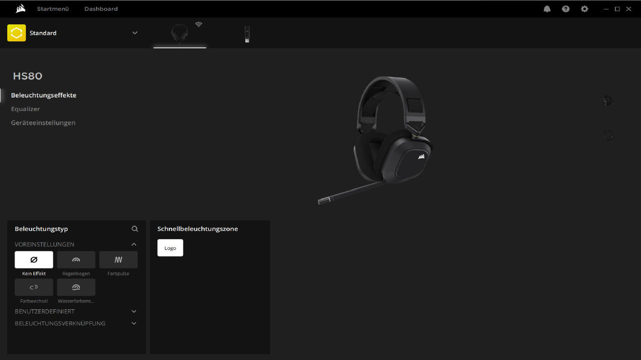Select the Wasserfarbenspektrum lighting preset
This screenshot has width=641, height=360.
76,287
